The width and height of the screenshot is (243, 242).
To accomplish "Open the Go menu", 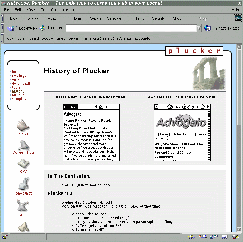I will 43,10.
